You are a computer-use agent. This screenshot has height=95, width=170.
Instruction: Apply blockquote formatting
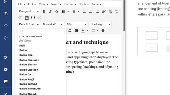(57, 11)
